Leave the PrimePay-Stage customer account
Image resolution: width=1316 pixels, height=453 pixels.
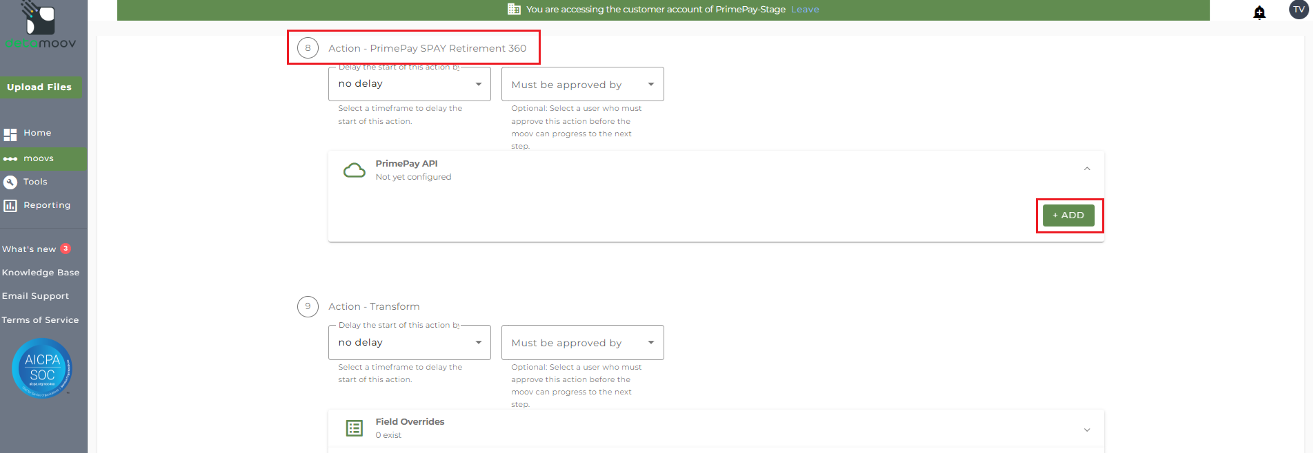coord(805,10)
